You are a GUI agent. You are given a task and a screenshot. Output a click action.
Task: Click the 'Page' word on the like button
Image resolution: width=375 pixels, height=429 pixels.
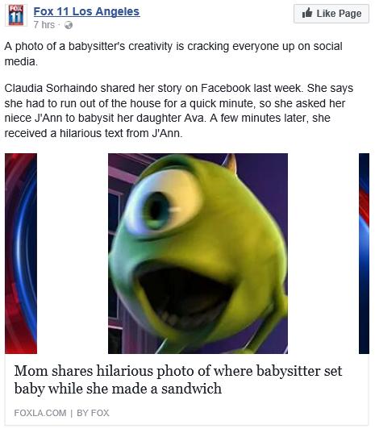pos(349,14)
